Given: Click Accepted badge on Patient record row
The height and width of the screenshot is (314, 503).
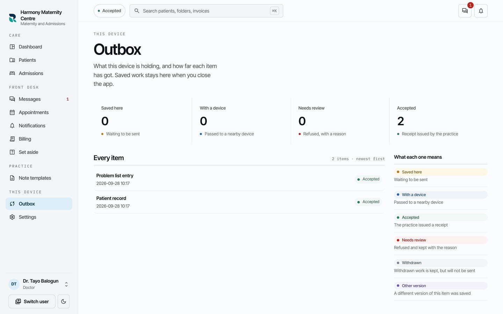Looking at the screenshot, I should pyautogui.click(x=368, y=202).
